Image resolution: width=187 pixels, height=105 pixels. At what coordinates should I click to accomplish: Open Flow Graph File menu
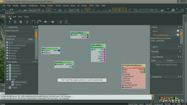tap(9, 17)
